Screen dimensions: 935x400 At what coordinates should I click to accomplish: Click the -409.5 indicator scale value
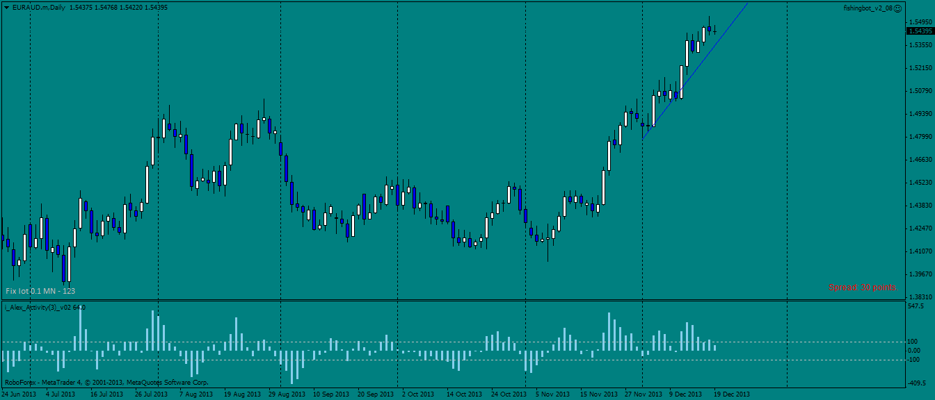click(x=918, y=383)
